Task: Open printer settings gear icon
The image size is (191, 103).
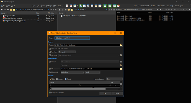Action: pyautogui.click(x=121, y=62)
